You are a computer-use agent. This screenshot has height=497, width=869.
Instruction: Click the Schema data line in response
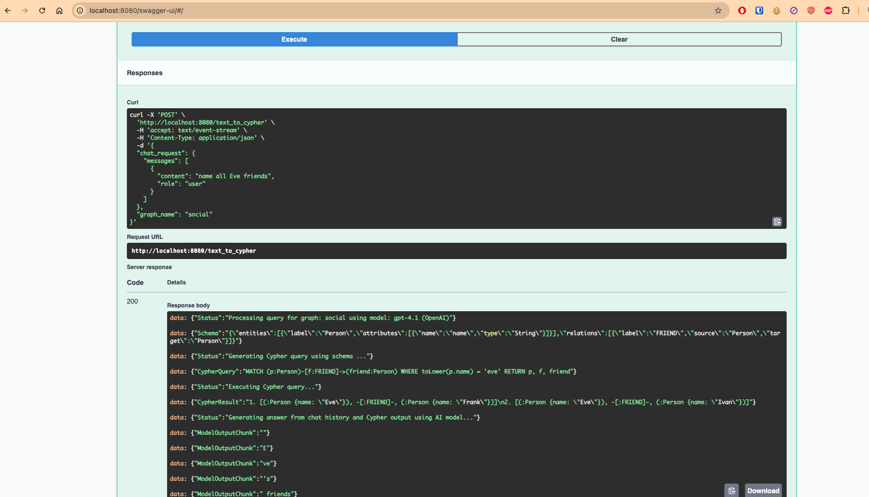pos(475,337)
